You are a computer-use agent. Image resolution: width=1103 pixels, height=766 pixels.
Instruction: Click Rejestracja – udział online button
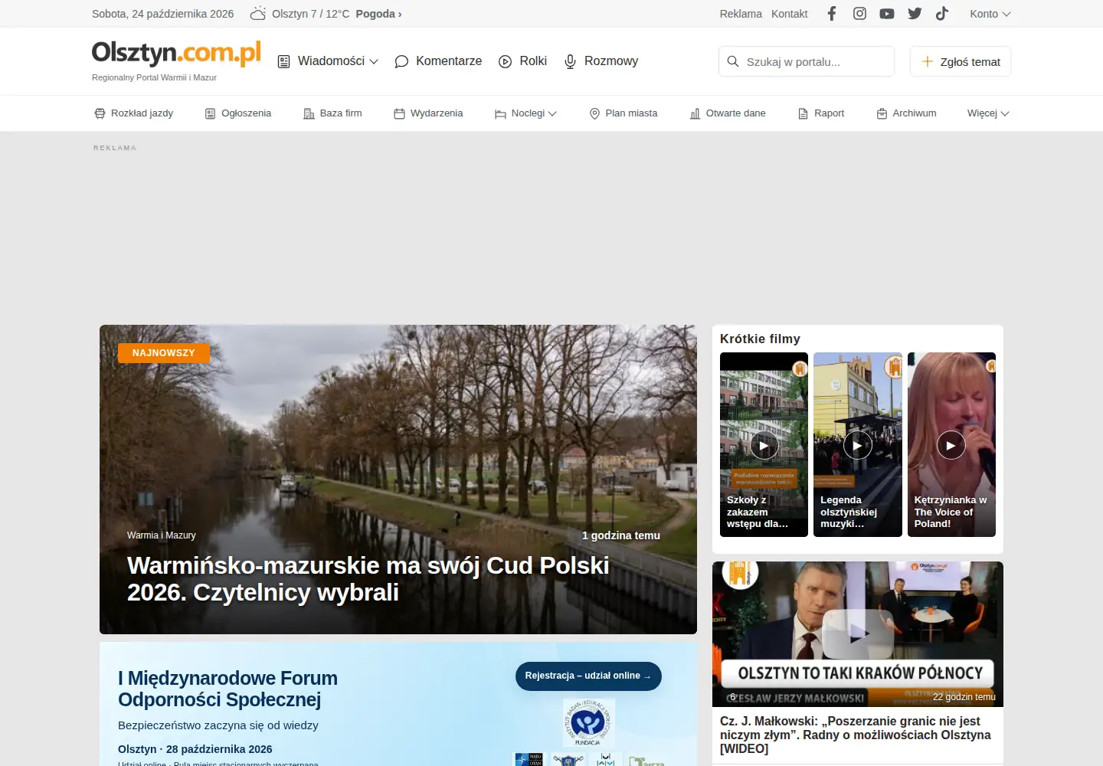(x=588, y=676)
